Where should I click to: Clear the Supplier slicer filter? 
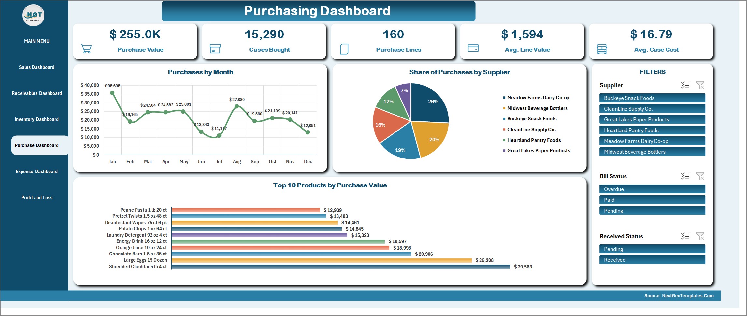[700, 85]
